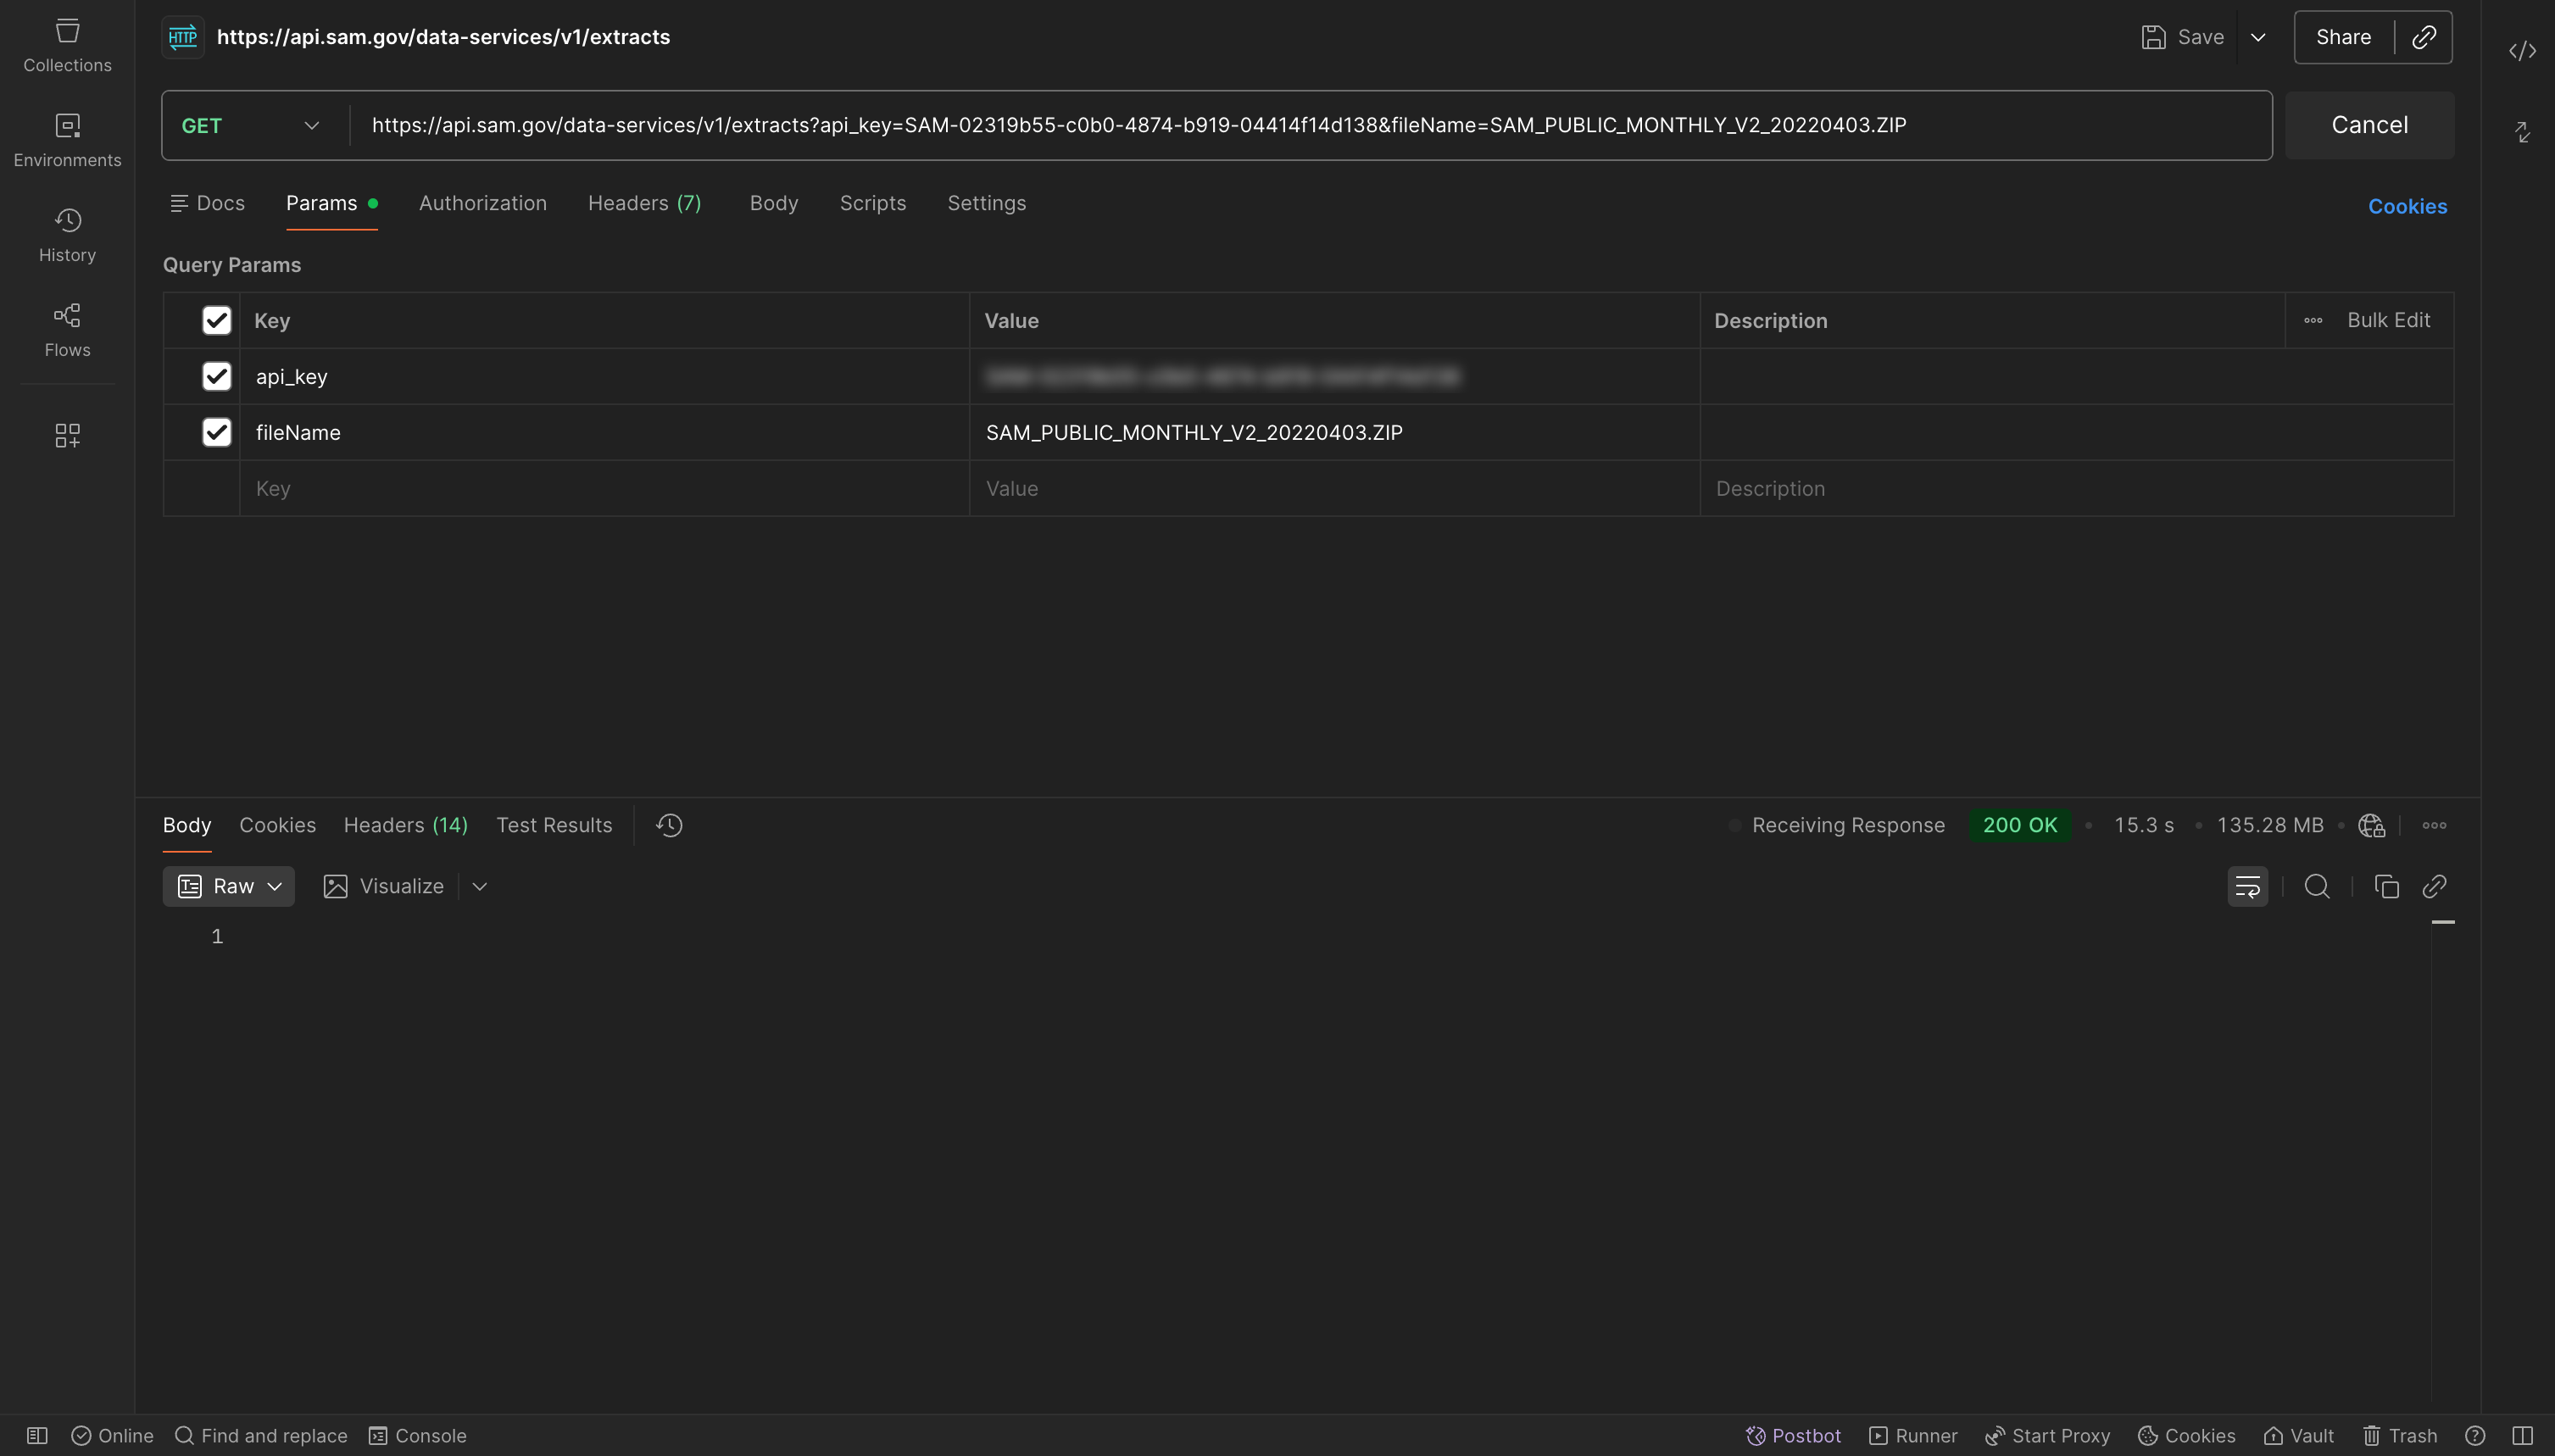Toggle the select-all params header checkbox
Image resolution: width=2555 pixels, height=1456 pixels.
click(x=216, y=320)
